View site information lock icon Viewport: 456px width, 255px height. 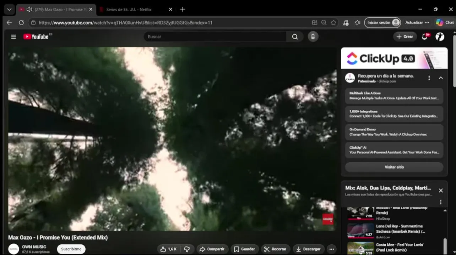(33, 22)
